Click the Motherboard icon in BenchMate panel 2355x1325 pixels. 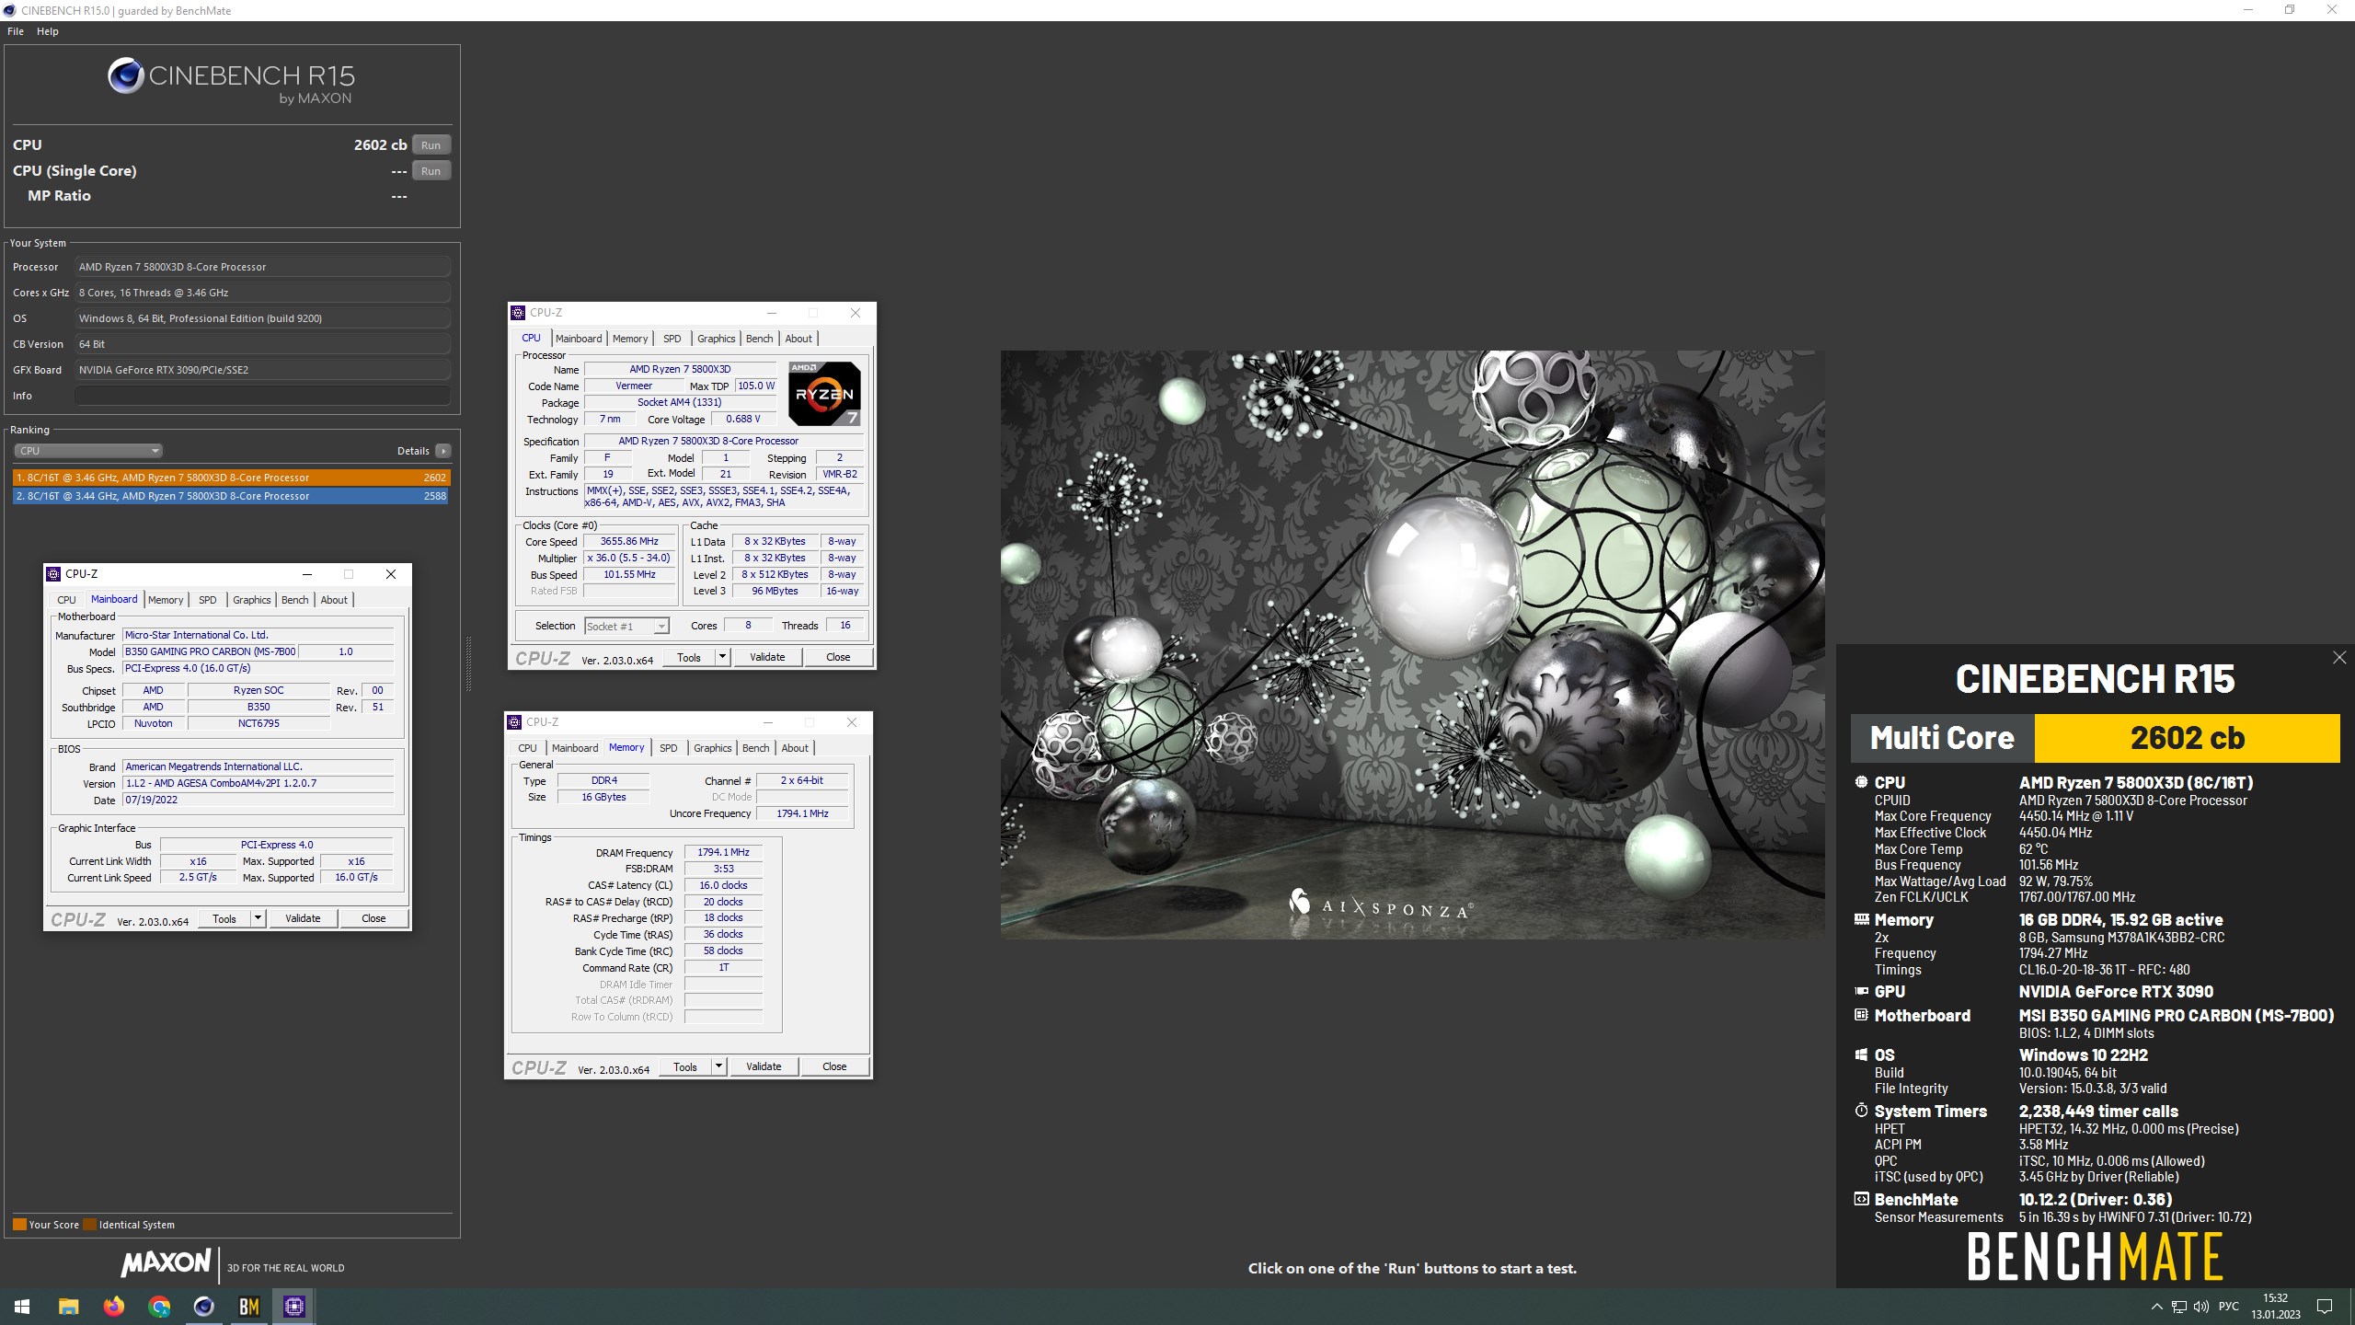(1861, 1015)
